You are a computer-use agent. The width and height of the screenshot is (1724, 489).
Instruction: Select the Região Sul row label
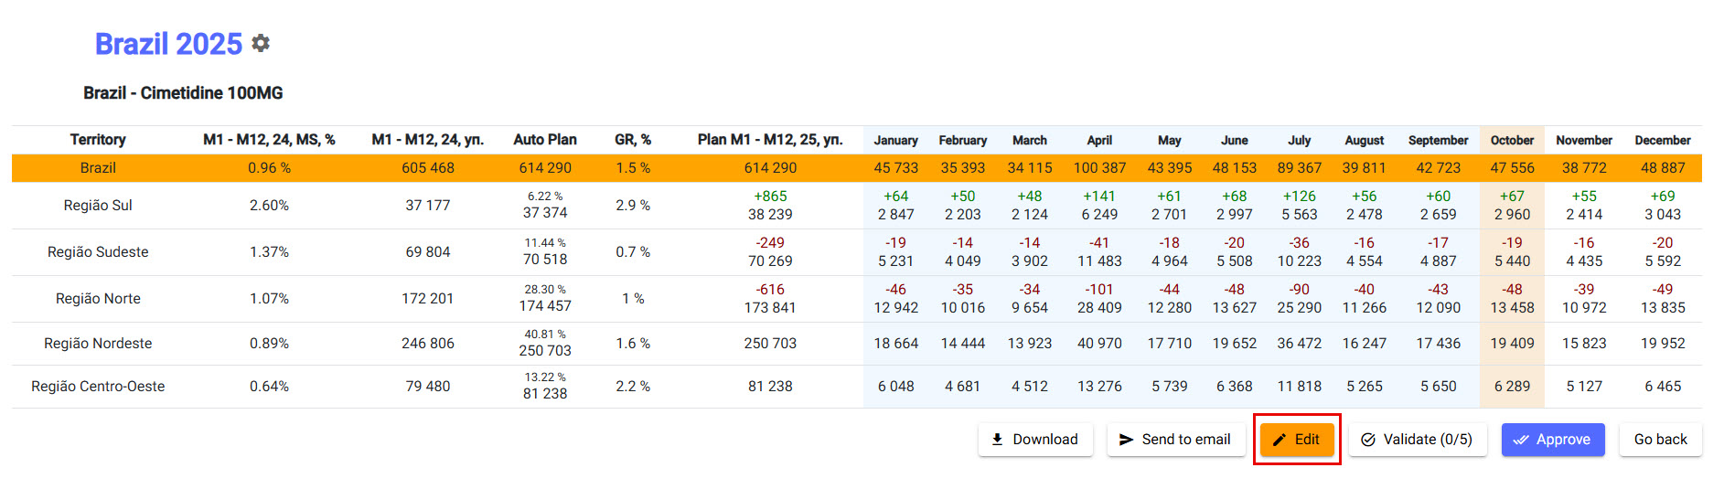98,206
